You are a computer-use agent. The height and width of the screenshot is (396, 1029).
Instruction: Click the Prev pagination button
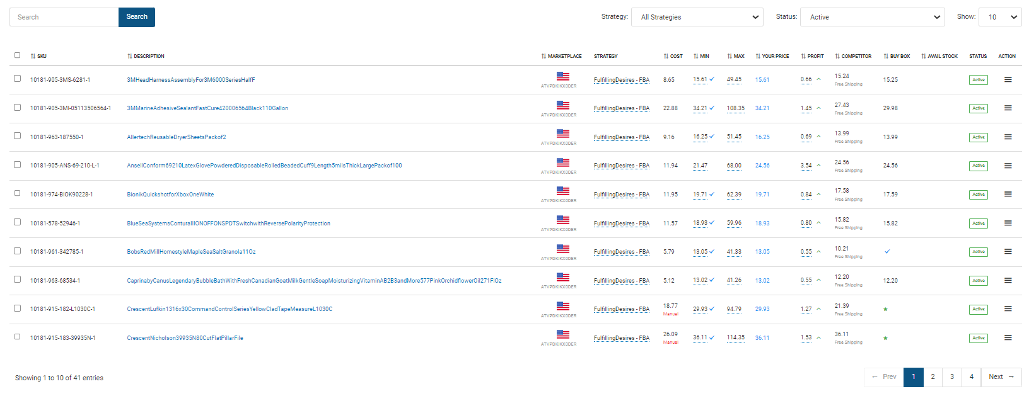[884, 377]
